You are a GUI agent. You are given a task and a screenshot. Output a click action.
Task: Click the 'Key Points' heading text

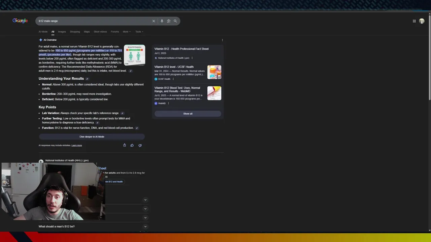click(x=47, y=107)
